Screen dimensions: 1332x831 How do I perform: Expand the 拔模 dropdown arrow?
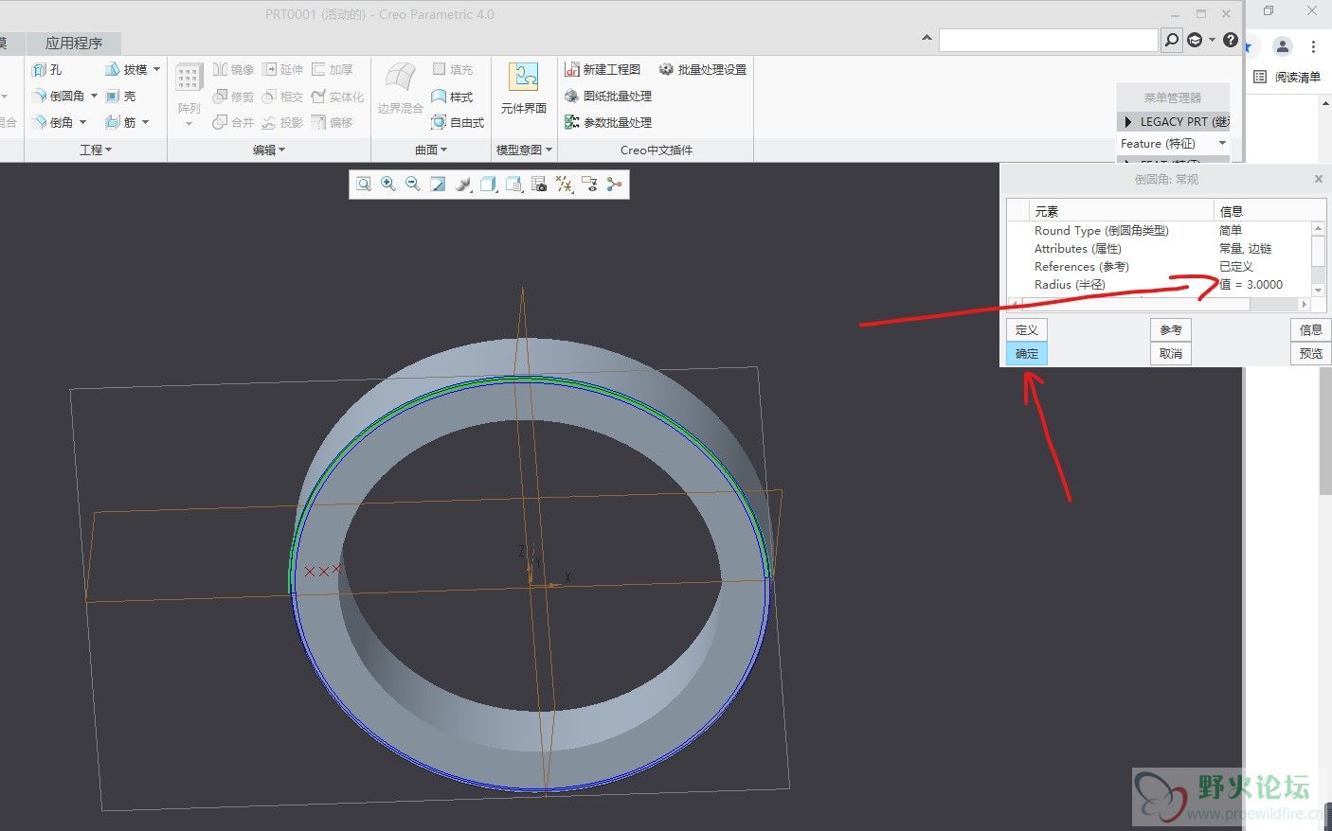pos(156,69)
